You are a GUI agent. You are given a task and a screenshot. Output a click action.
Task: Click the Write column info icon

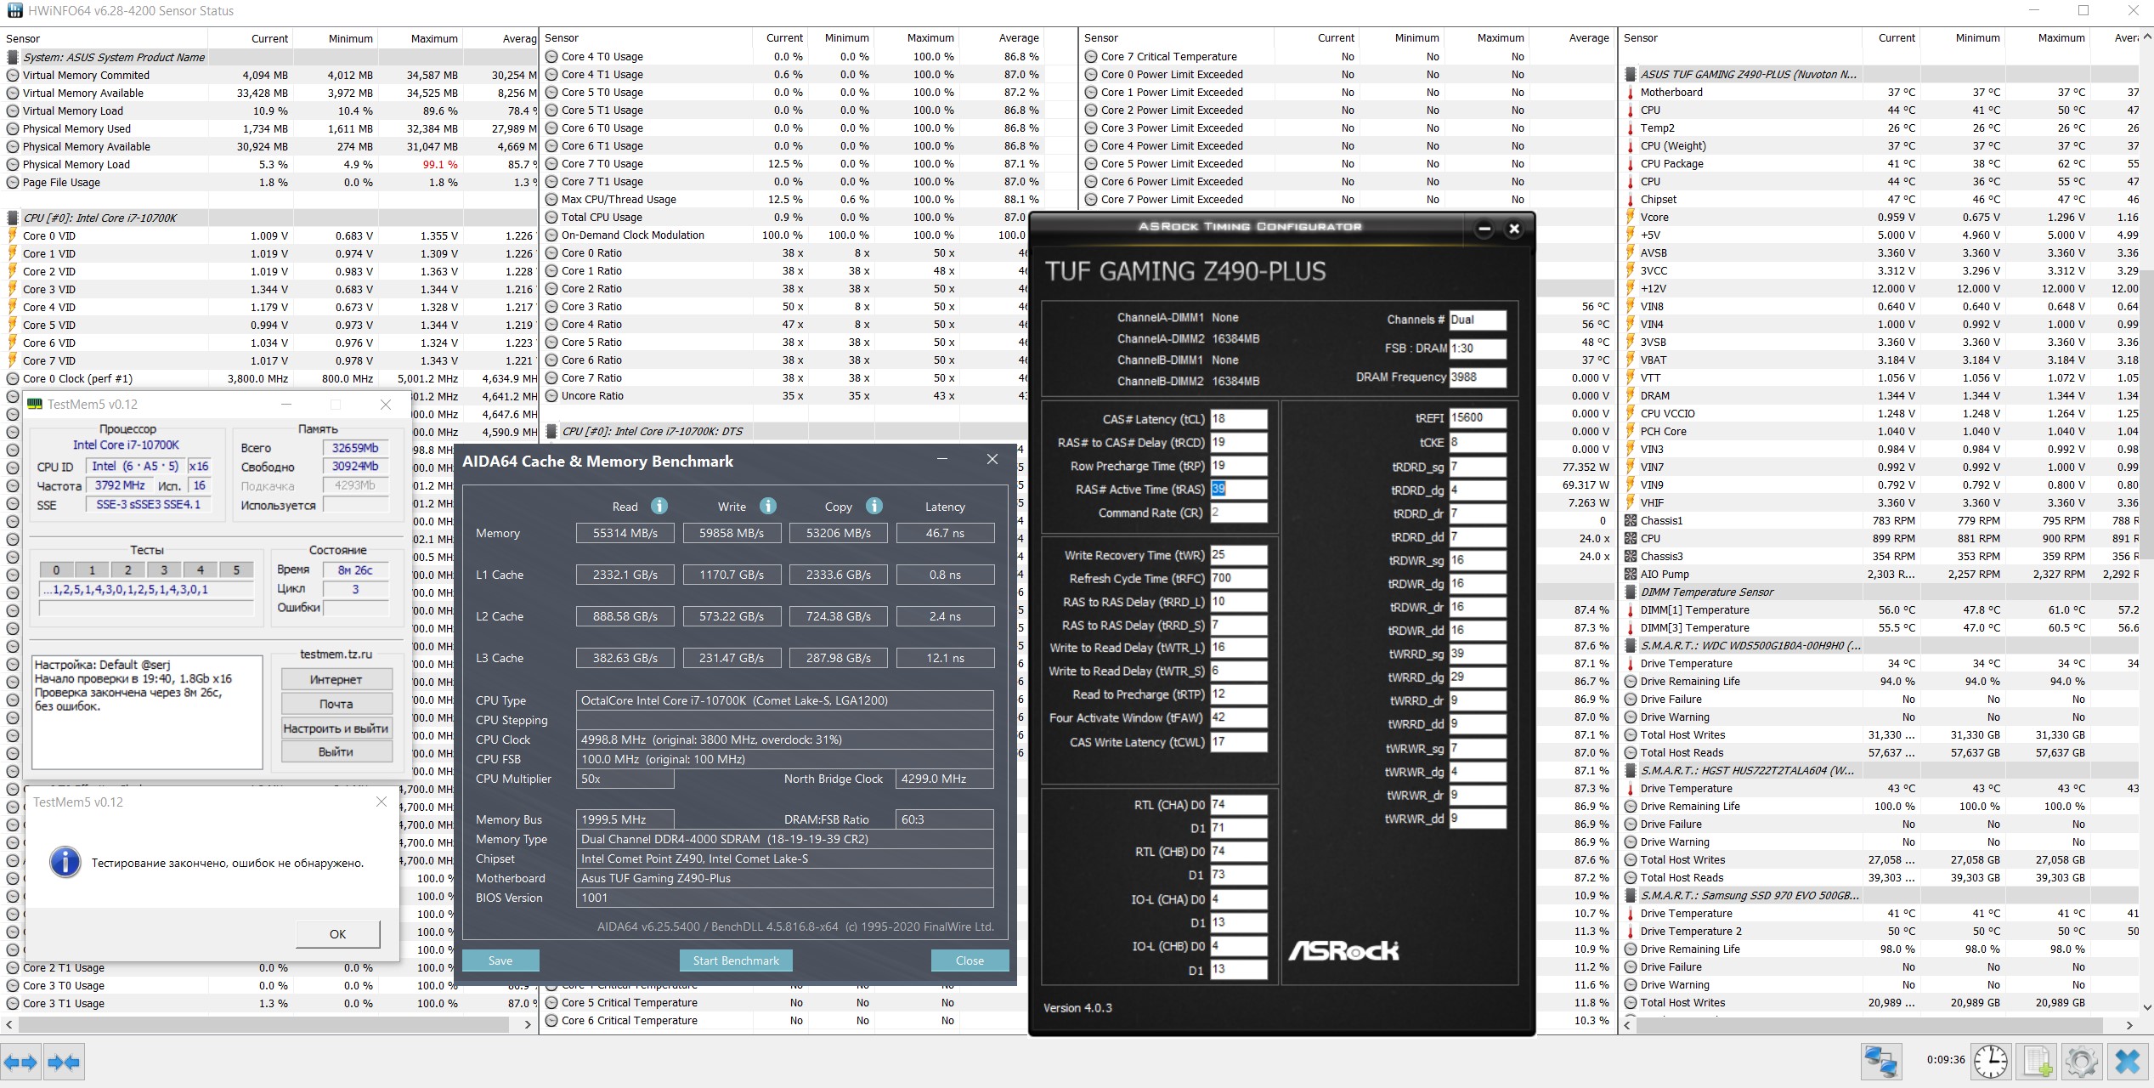768,506
